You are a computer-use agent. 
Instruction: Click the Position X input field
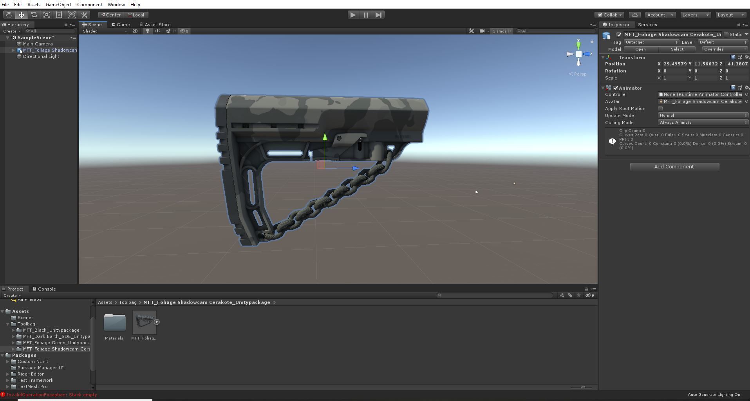coord(674,64)
